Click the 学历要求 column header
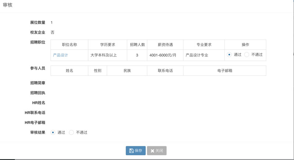Screen dimensions: 294x160 [x=108, y=45]
